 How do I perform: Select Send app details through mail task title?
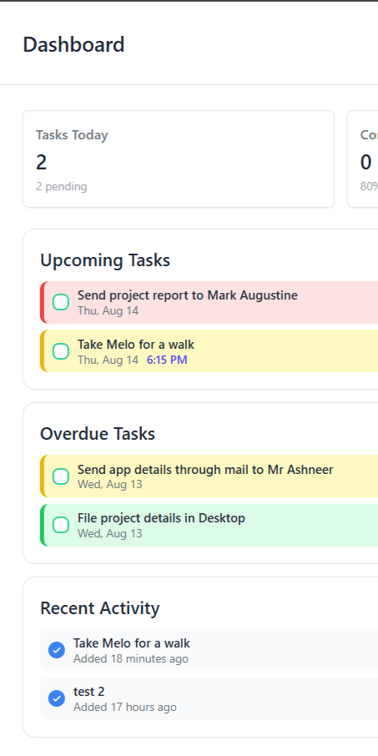[205, 470]
